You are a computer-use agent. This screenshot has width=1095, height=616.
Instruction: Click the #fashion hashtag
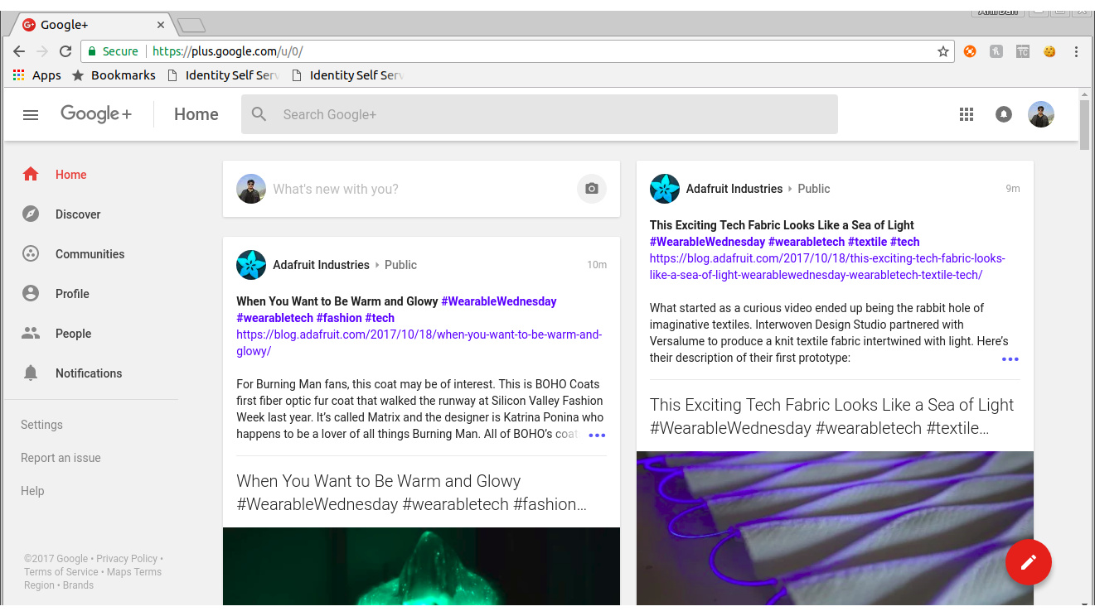[x=339, y=318]
